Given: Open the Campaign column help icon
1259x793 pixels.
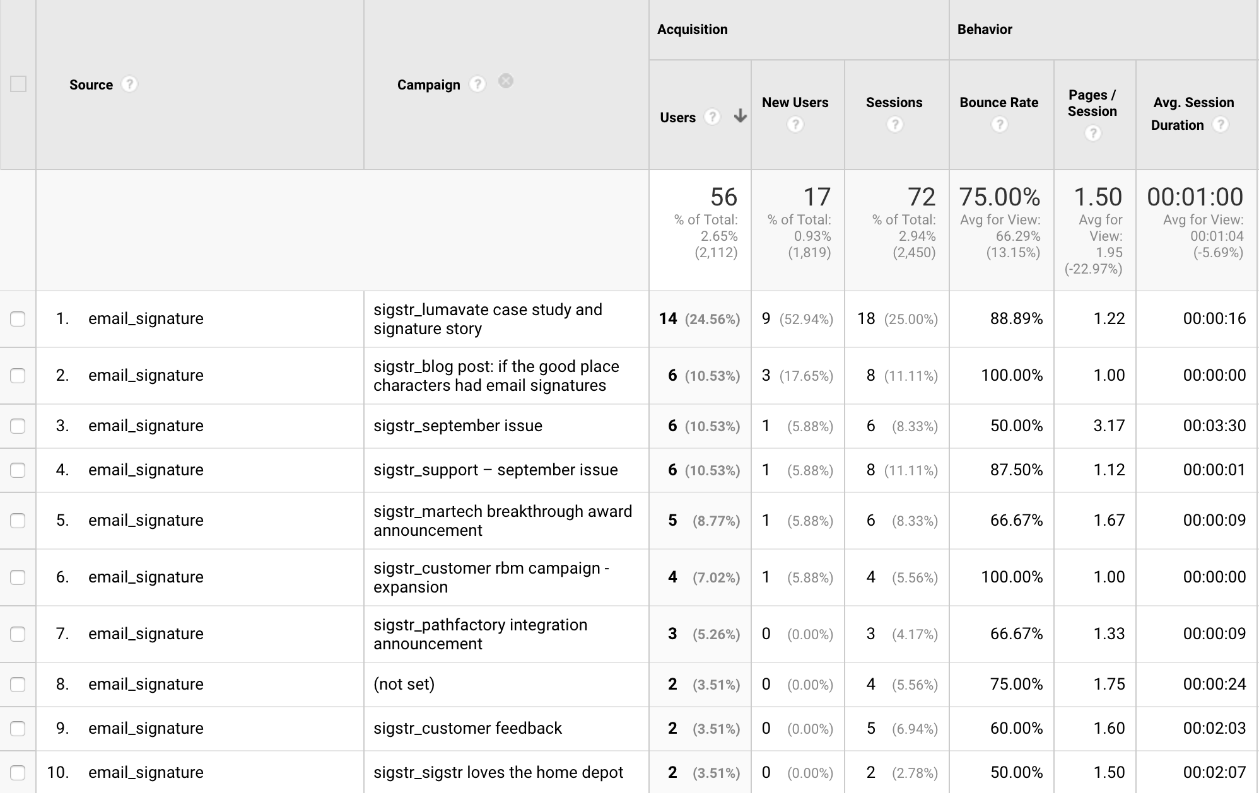Looking at the screenshot, I should 477,84.
